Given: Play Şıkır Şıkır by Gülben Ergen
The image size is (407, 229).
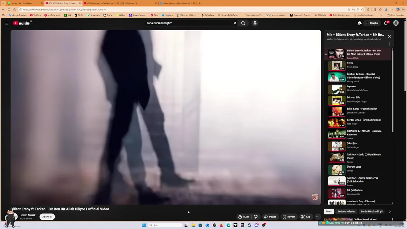Looking at the screenshot, I should coord(358,146).
